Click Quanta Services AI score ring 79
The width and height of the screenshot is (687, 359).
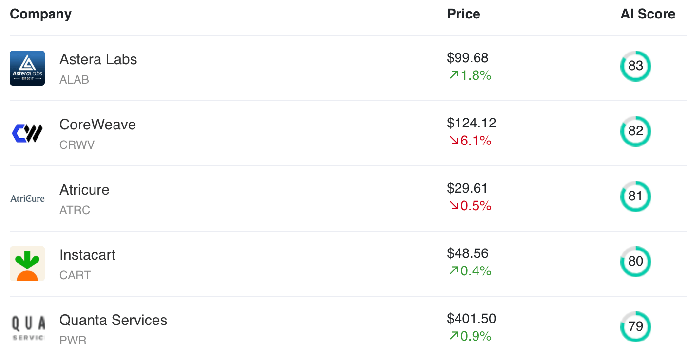tap(635, 327)
